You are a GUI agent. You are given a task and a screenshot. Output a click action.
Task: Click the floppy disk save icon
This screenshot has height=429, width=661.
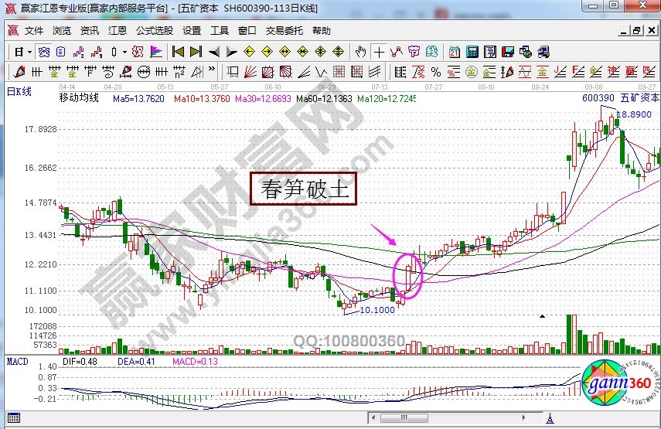pos(508,53)
